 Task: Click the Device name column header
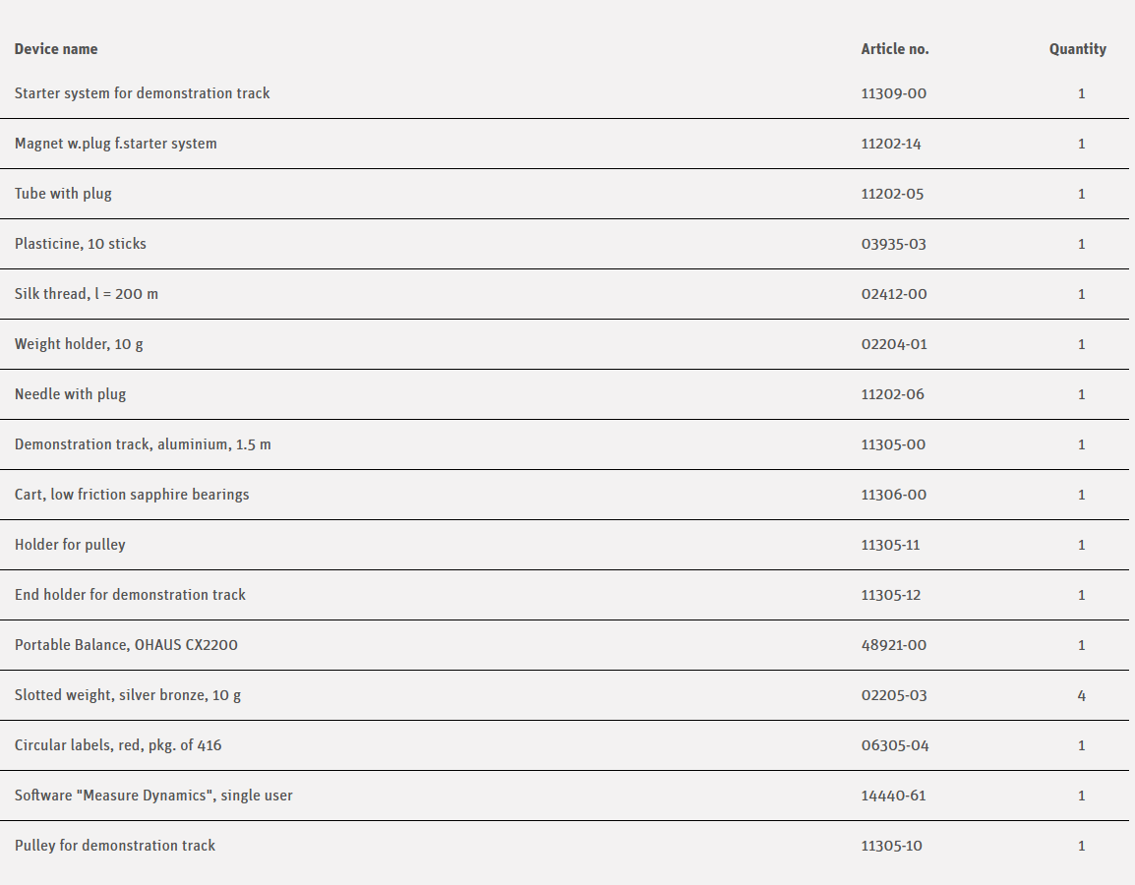[56, 49]
